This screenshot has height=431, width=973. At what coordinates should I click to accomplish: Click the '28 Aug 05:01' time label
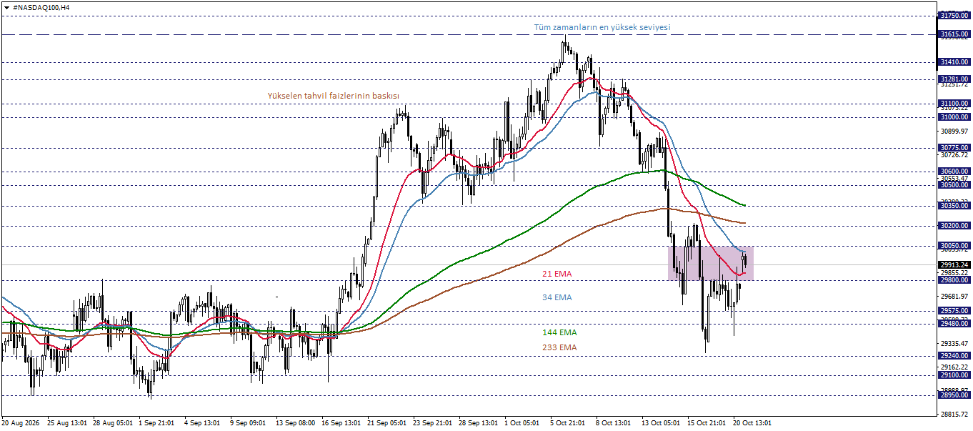[112, 423]
